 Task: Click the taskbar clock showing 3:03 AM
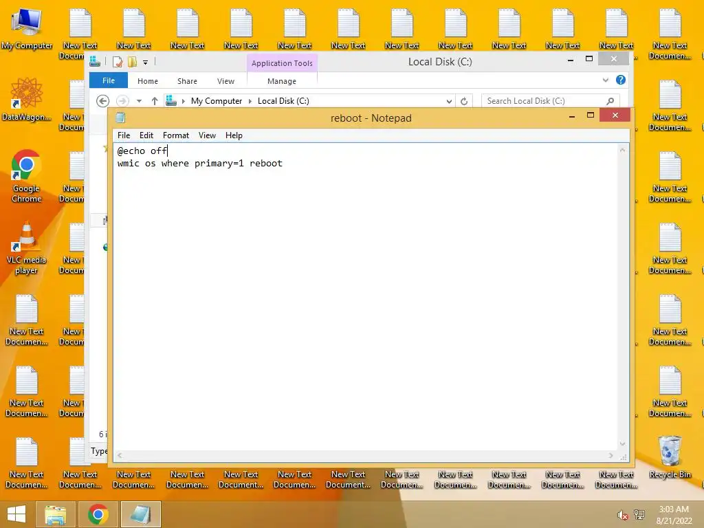tap(674, 515)
